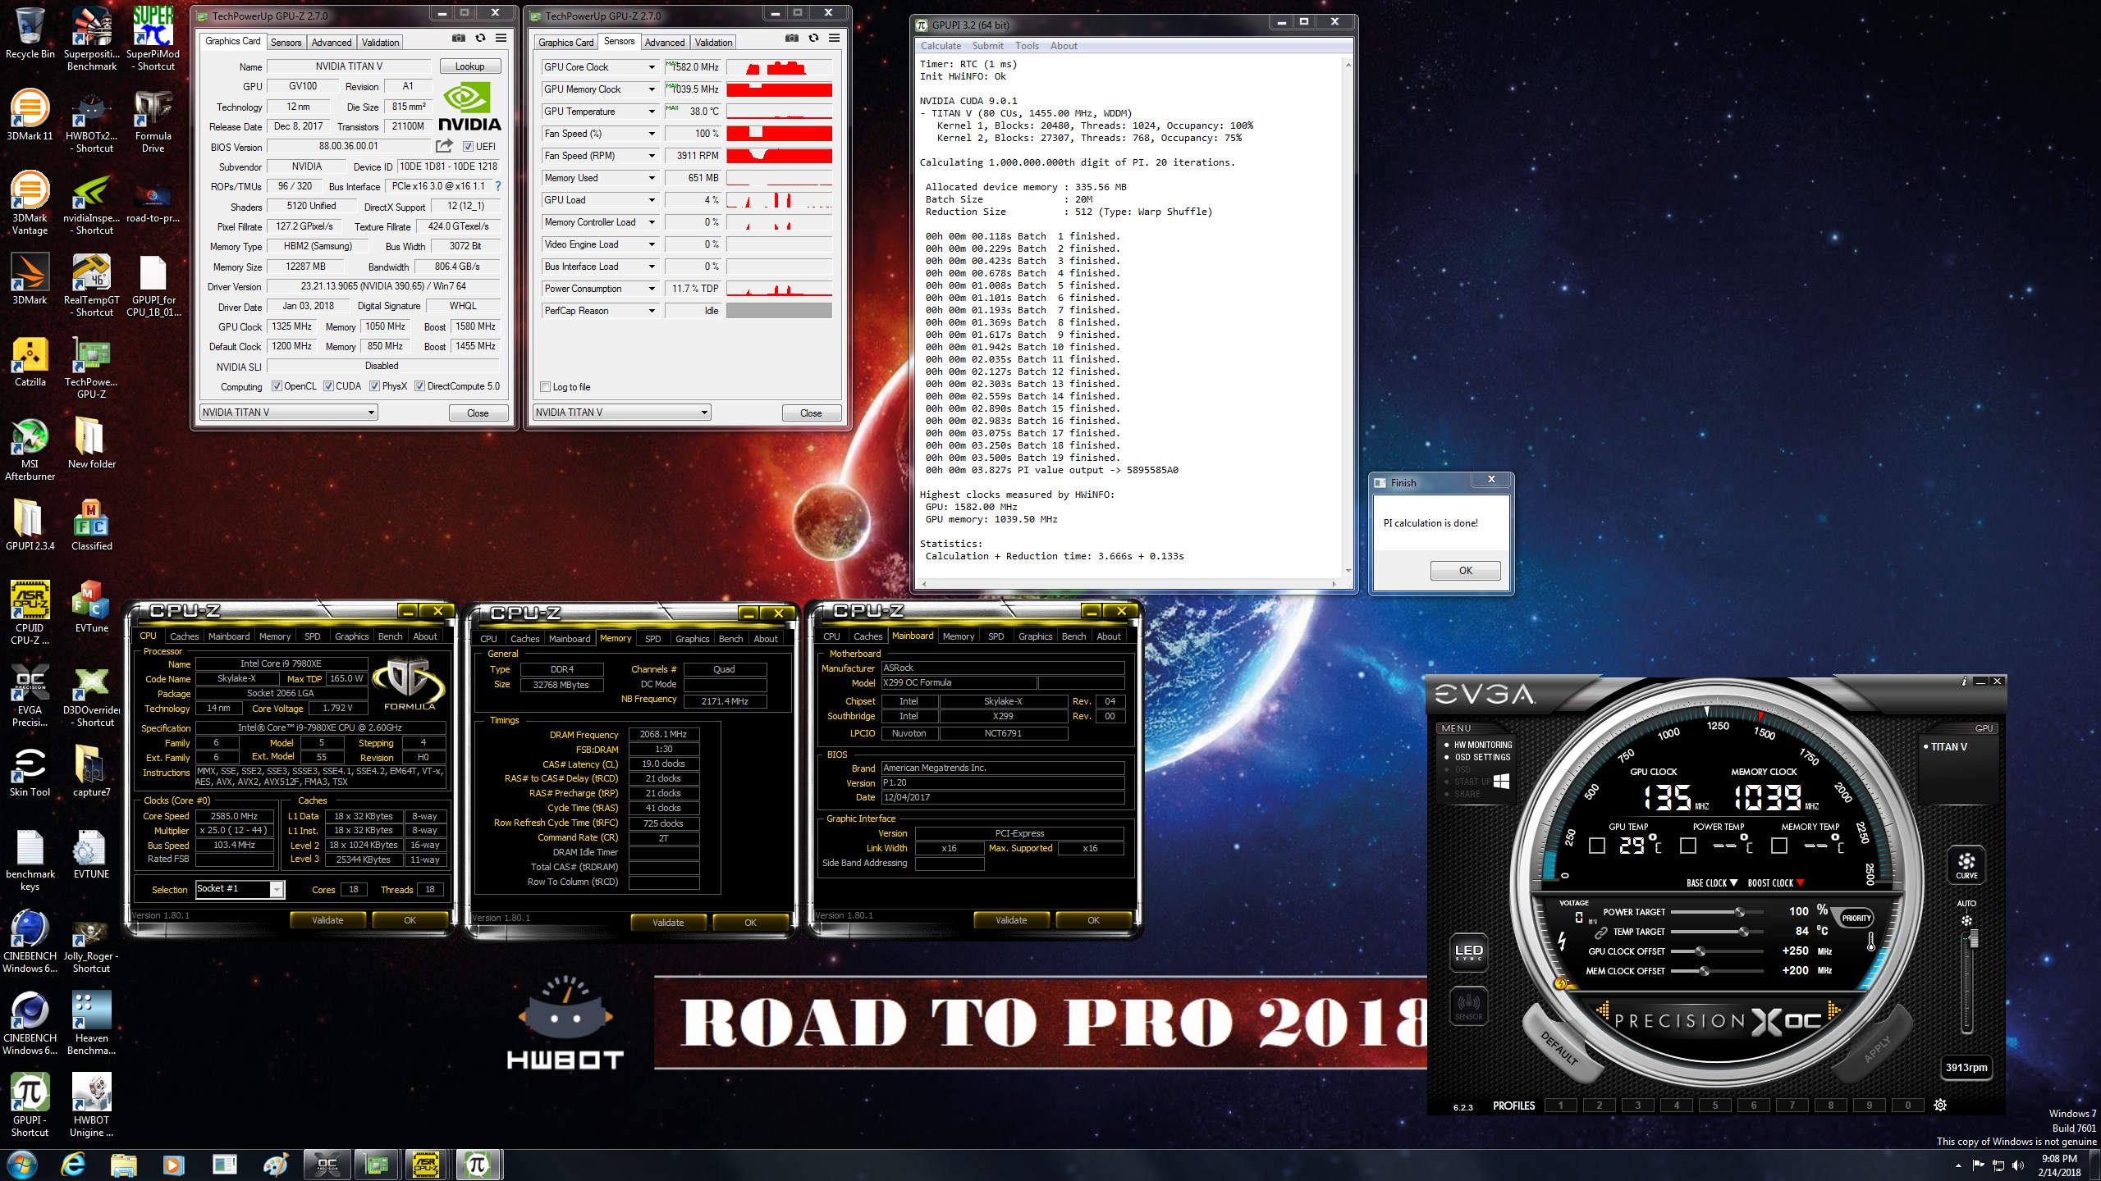Open the Formula Drive desktop icon
This screenshot has width=2101, height=1181.
click(153, 121)
